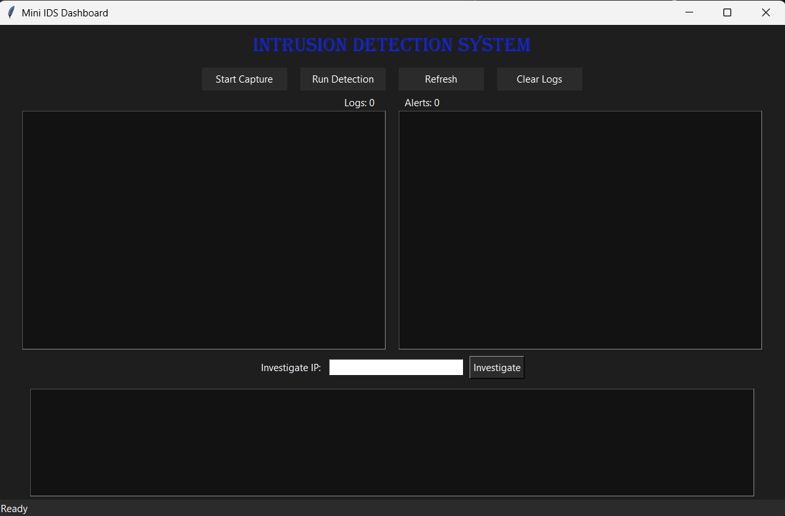Click the "Investigate IP:" label
This screenshot has height=516, width=785.
pos(291,367)
